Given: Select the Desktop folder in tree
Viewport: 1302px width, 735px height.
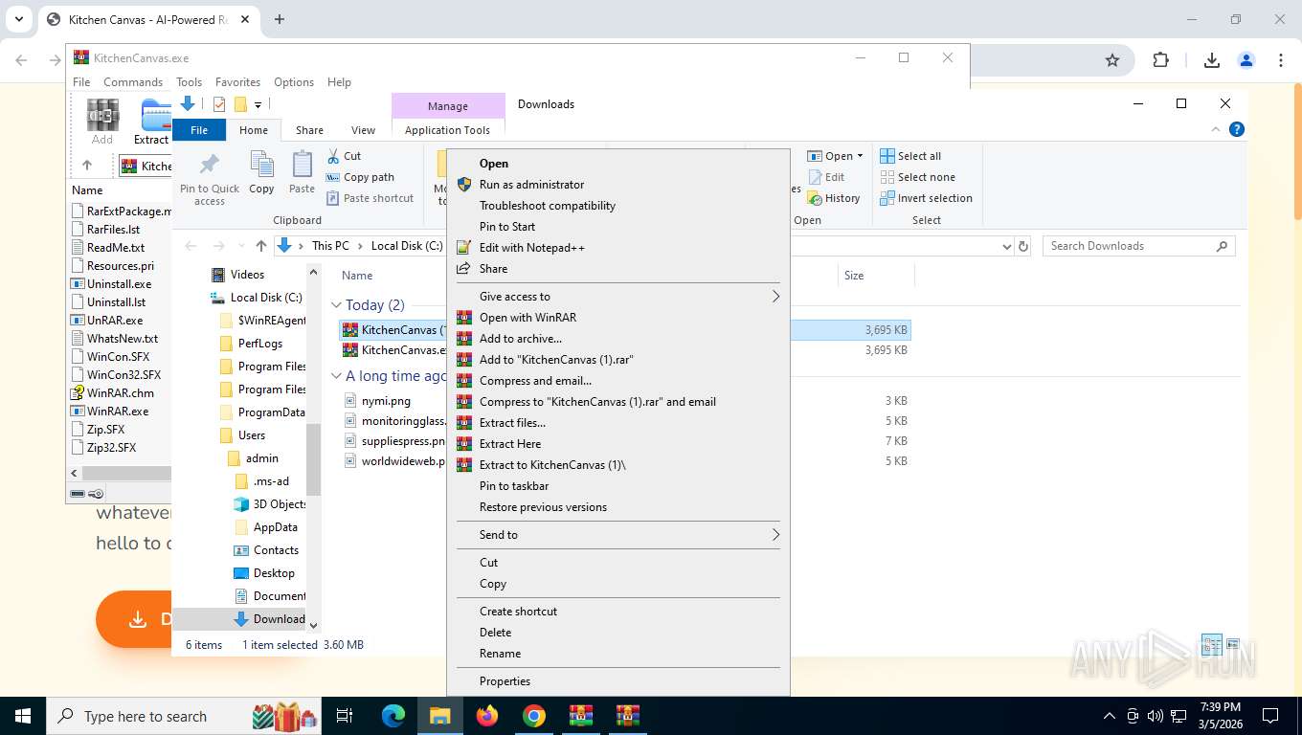Looking at the screenshot, I should pyautogui.click(x=264, y=573).
